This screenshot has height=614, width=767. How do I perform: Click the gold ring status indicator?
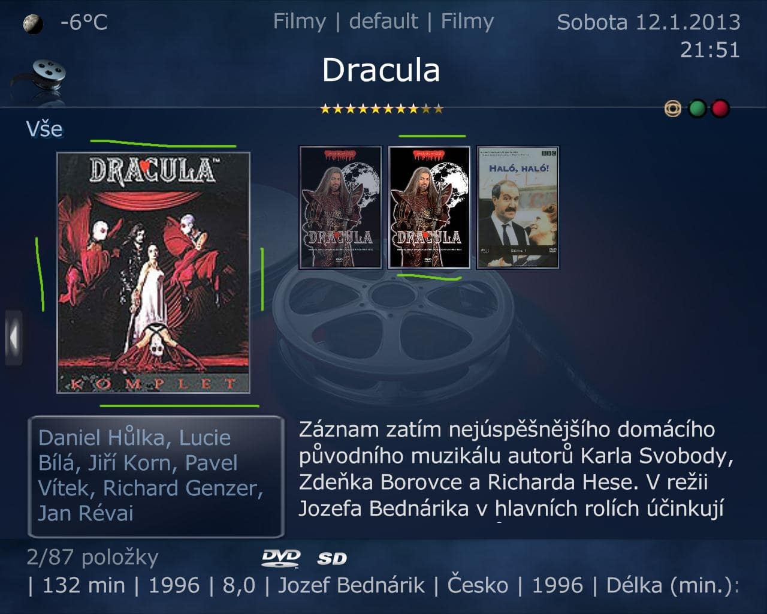pos(673,109)
